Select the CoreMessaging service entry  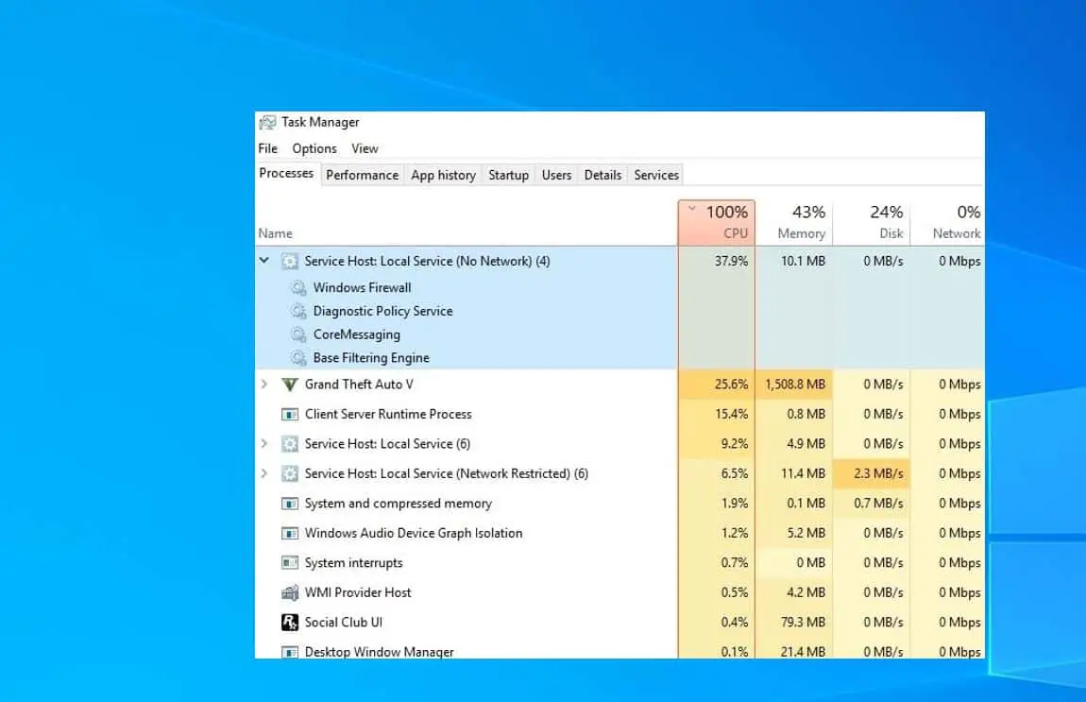(x=357, y=334)
